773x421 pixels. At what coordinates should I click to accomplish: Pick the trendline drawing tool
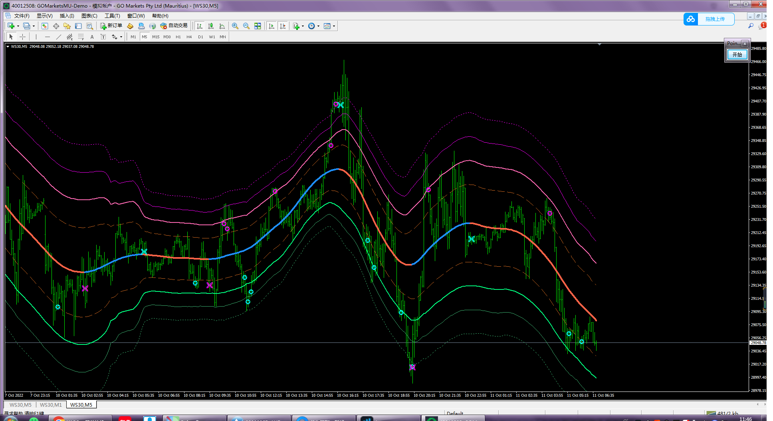tap(59, 37)
